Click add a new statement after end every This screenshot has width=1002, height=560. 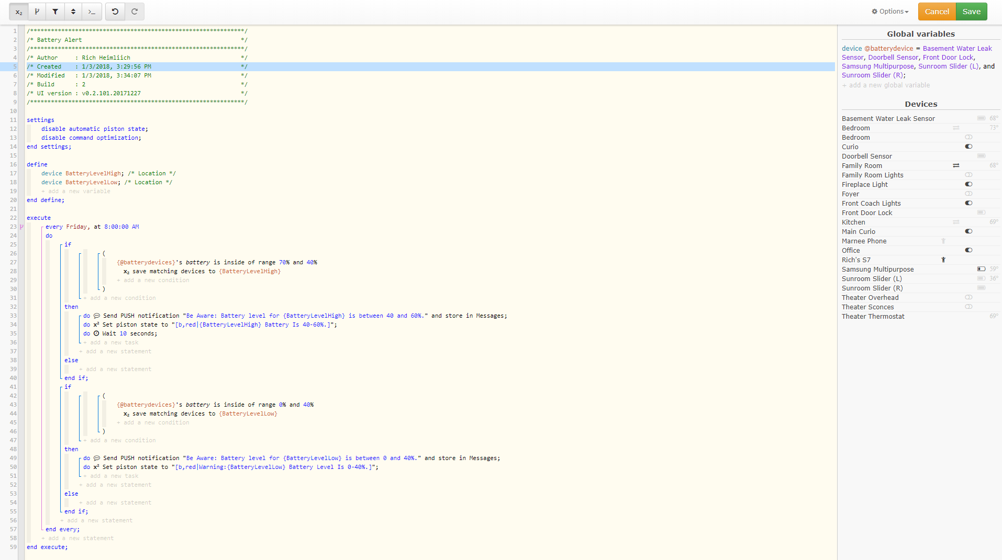tap(77, 539)
